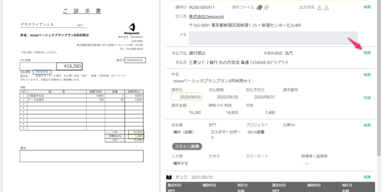The image size is (385, 192).
Task: Click the TEL number line on the invoice
Action: pos(131,49)
